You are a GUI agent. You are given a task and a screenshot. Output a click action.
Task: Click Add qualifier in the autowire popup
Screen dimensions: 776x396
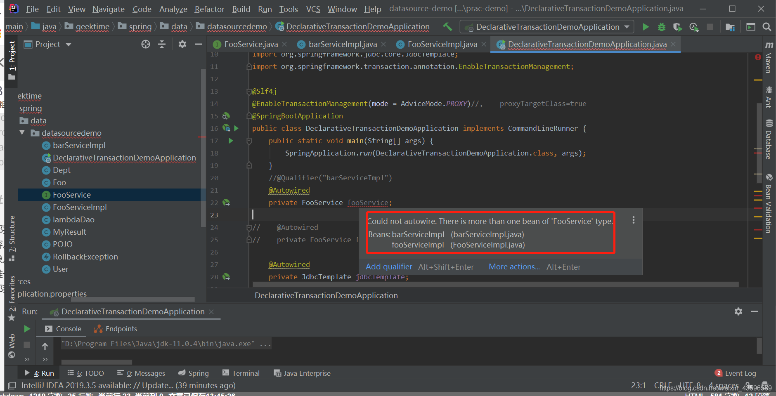pos(388,266)
